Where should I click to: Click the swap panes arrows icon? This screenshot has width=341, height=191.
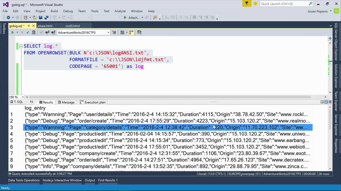tap(31, 102)
